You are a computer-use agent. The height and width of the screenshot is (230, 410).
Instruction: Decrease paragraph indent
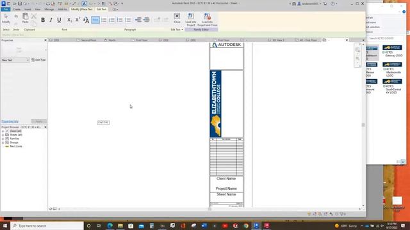click(138, 20)
